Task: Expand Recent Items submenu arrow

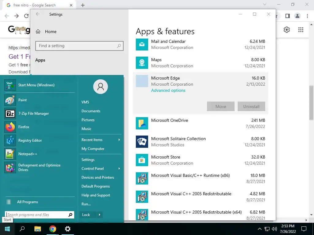Action: click(x=119, y=140)
